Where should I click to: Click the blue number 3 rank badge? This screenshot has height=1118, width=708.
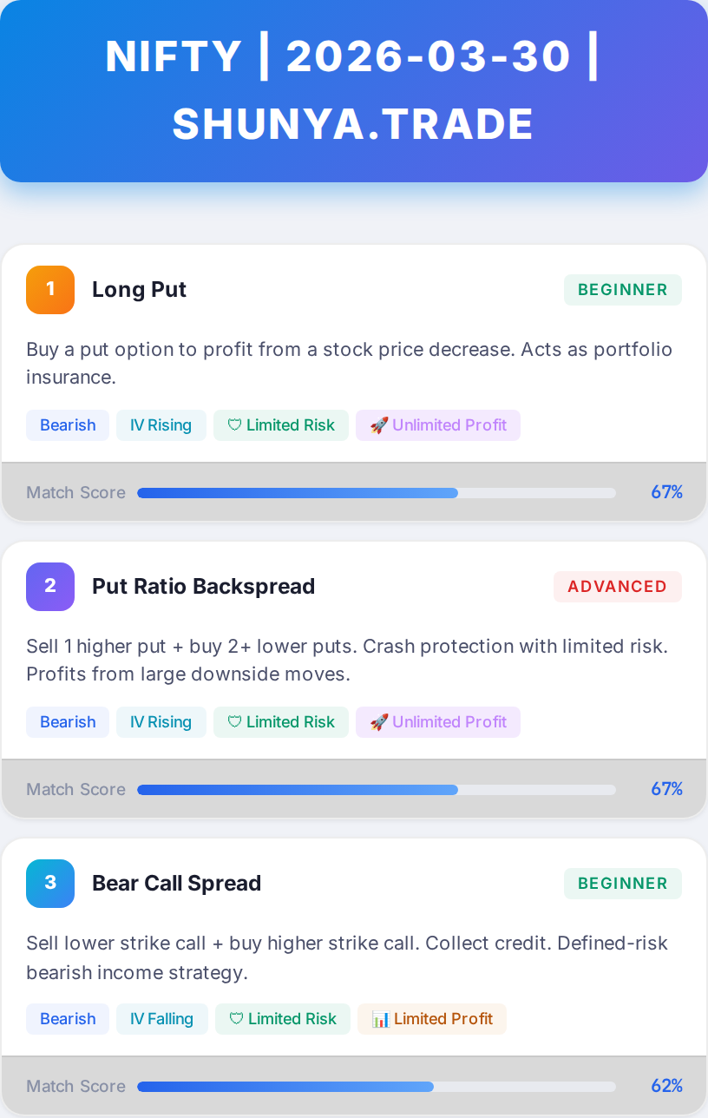(x=50, y=883)
